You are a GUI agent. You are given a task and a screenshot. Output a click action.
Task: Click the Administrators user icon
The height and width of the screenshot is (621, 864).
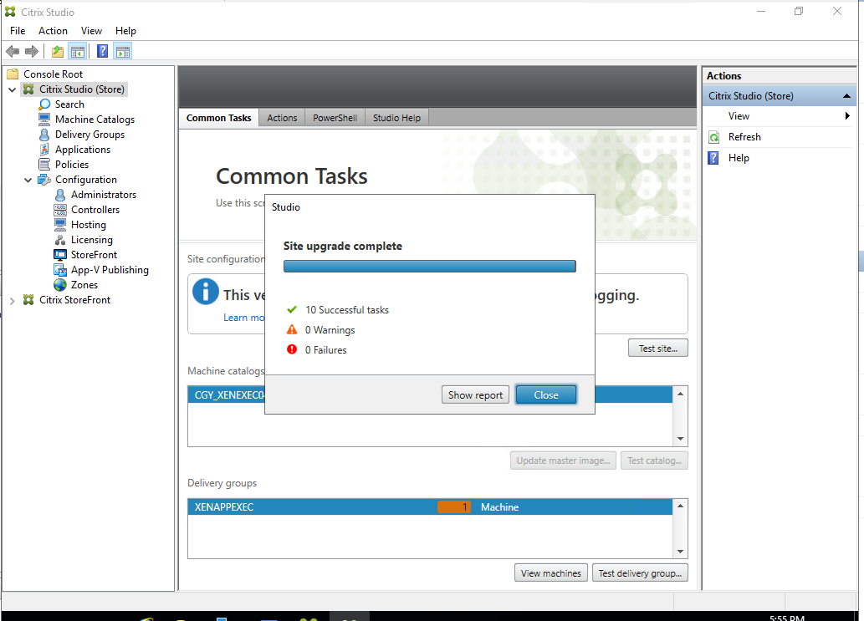(60, 195)
